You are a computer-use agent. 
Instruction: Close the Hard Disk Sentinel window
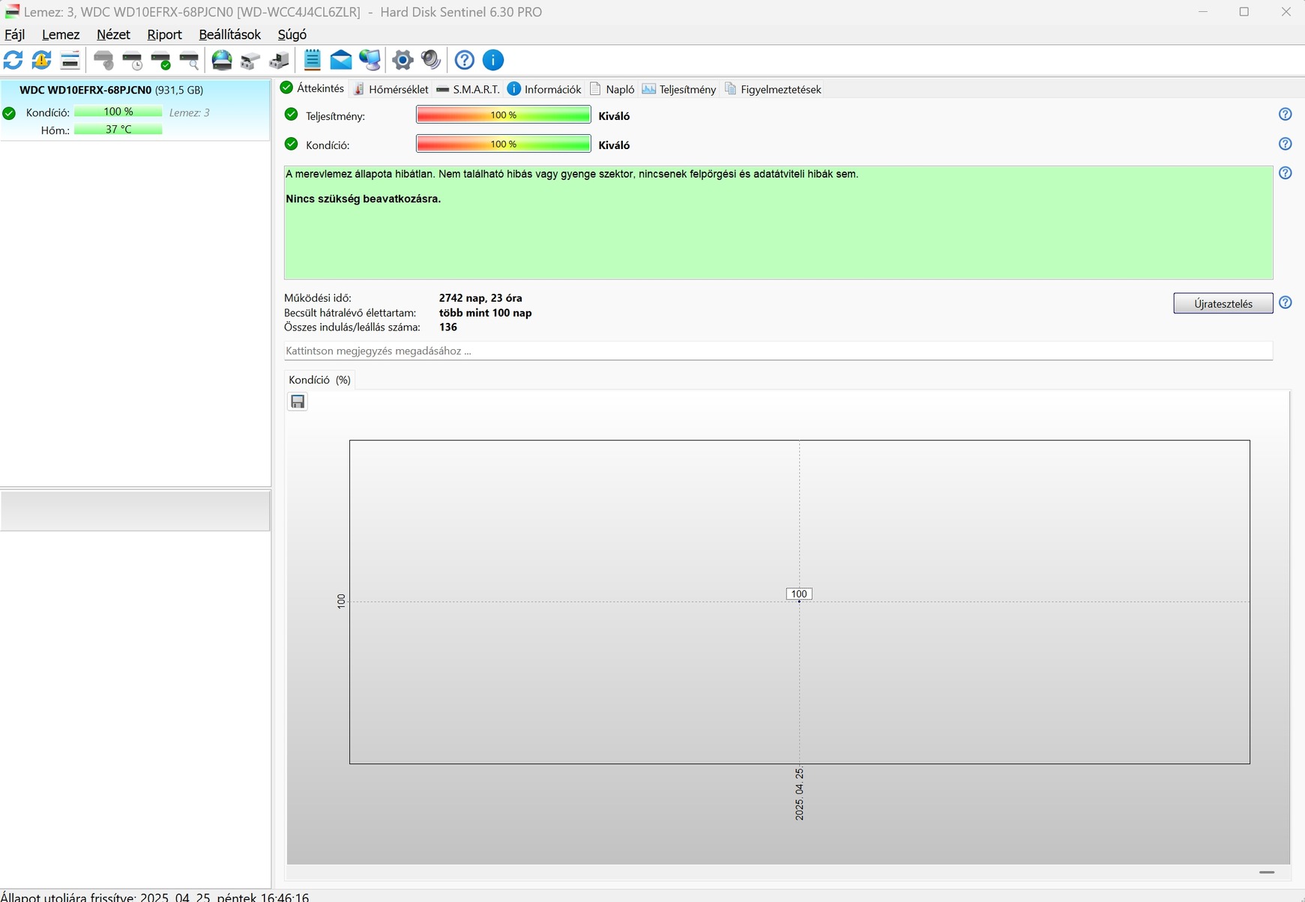[x=1286, y=12]
